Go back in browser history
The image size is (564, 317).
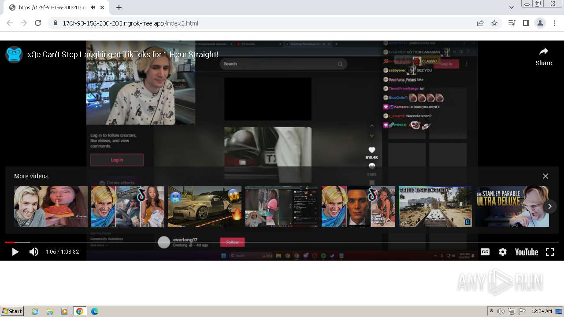pyautogui.click(x=10, y=23)
